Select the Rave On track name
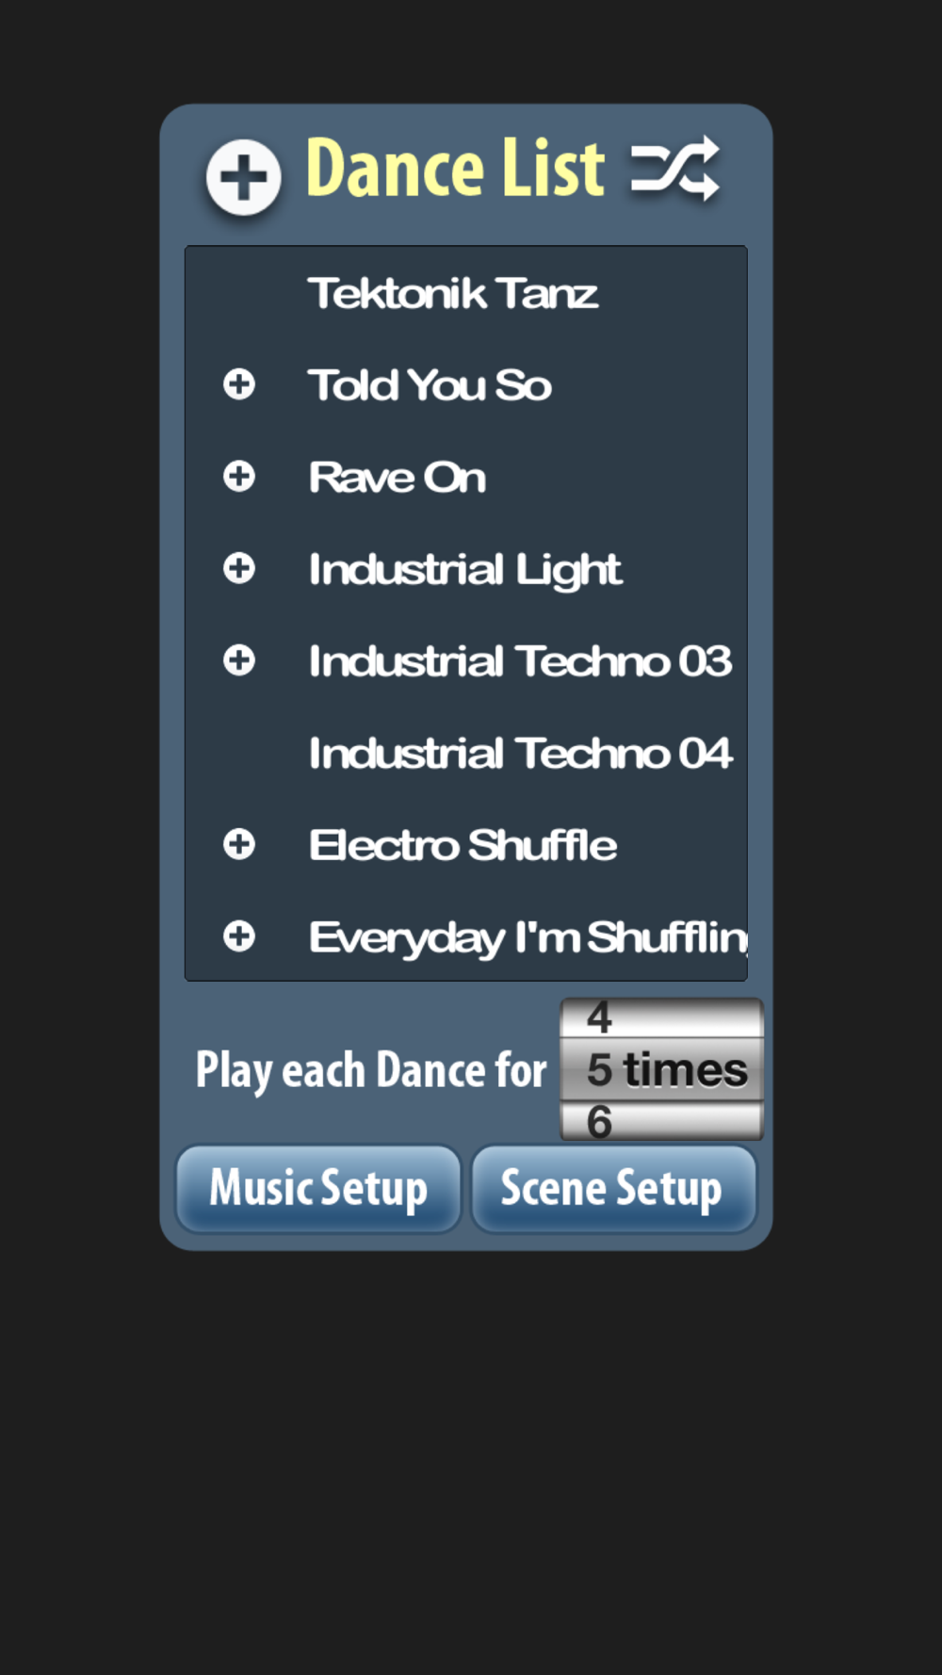The width and height of the screenshot is (942, 1675). pyautogui.click(x=398, y=478)
